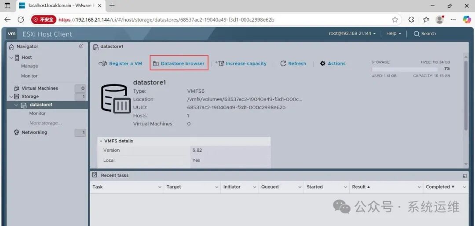Click the Search magnifier icon
This screenshot has height=226, width=475.
click(x=417, y=33)
